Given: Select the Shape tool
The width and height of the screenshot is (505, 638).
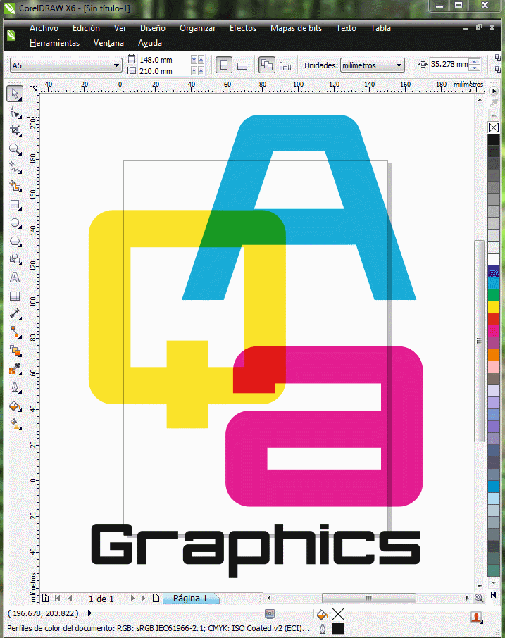Looking at the screenshot, I should click(x=15, y=113).
